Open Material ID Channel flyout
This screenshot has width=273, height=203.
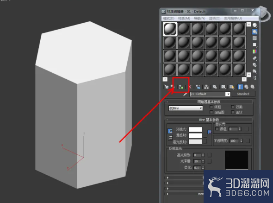(x=223, y=87)
